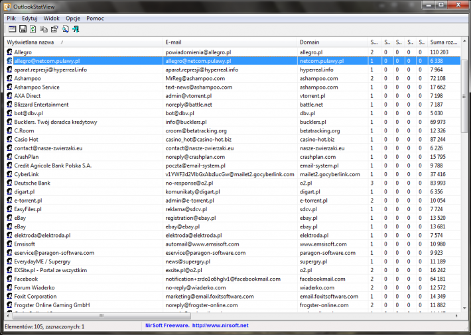Click the contact icon beside Emsisoft

pyautogui.click(x=9, y=244)
